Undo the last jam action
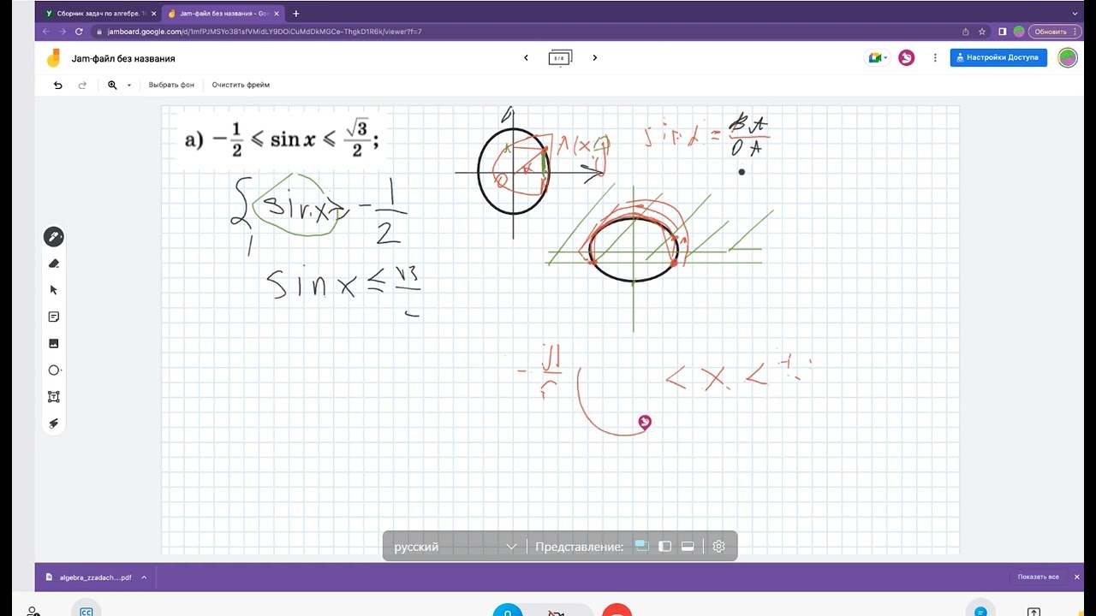Viewport: 1096px width, 616px height. click(58, 85)
